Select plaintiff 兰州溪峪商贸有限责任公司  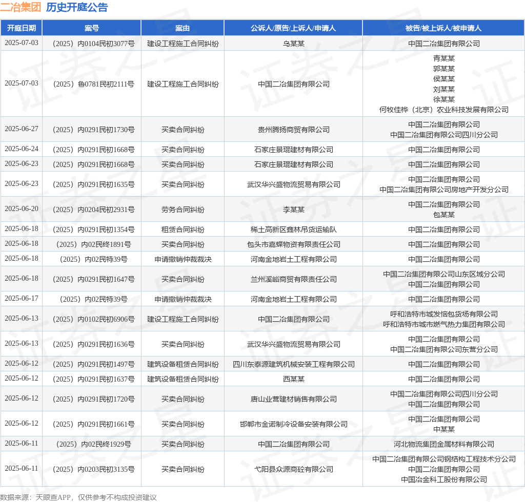(x=293, y=279)
